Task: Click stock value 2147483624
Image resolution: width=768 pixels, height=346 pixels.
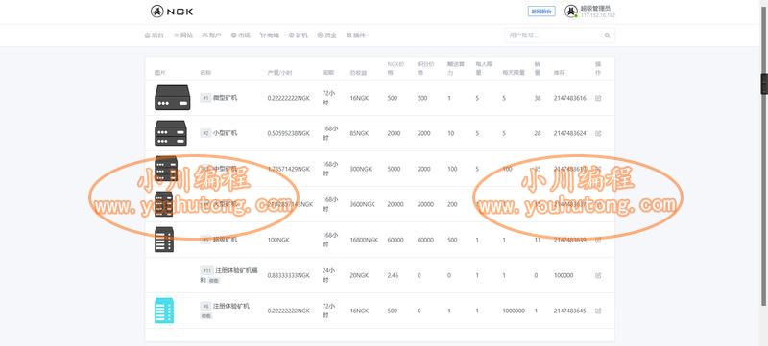Action: click(569, 133)
